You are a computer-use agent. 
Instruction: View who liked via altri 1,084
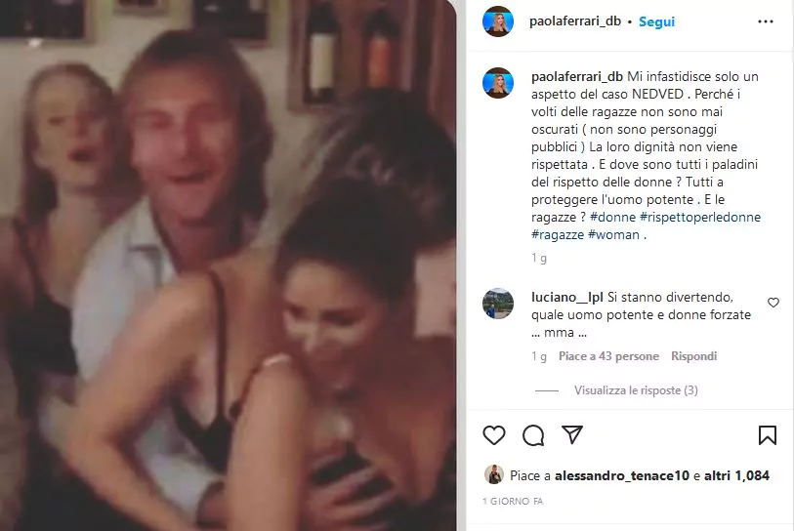pos(736,475)
